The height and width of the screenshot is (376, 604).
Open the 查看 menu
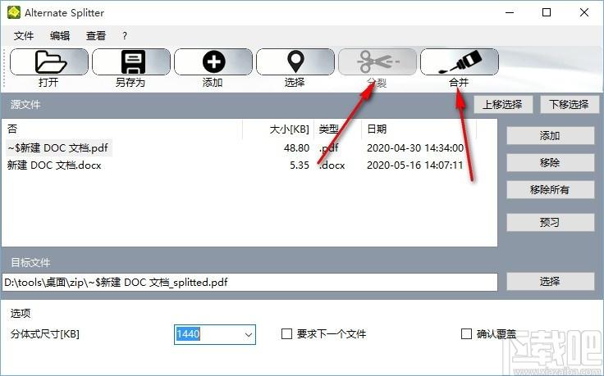pos(96,36)
